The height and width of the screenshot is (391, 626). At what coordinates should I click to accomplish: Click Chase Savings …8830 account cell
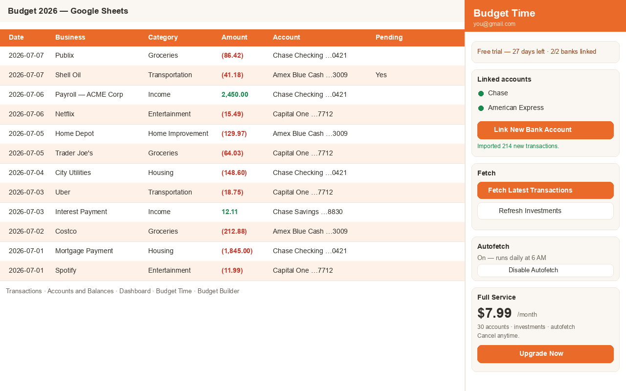(308, 212)
